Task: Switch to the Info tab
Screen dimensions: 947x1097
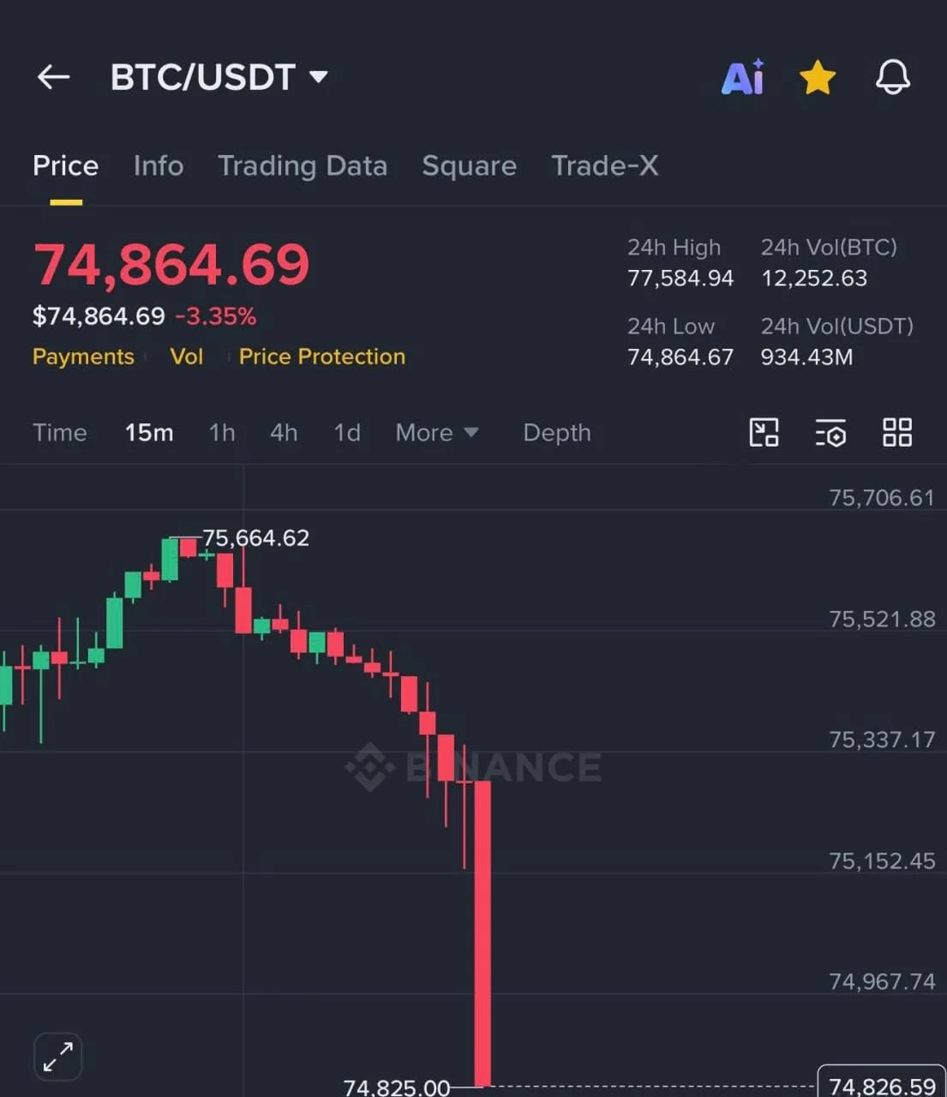Action: click(x=159, y=165)
